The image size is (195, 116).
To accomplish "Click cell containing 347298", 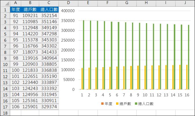I will [49, 34].
